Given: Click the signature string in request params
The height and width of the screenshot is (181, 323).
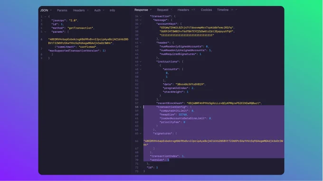Looking at the screenshot, I should click(88, 41).
